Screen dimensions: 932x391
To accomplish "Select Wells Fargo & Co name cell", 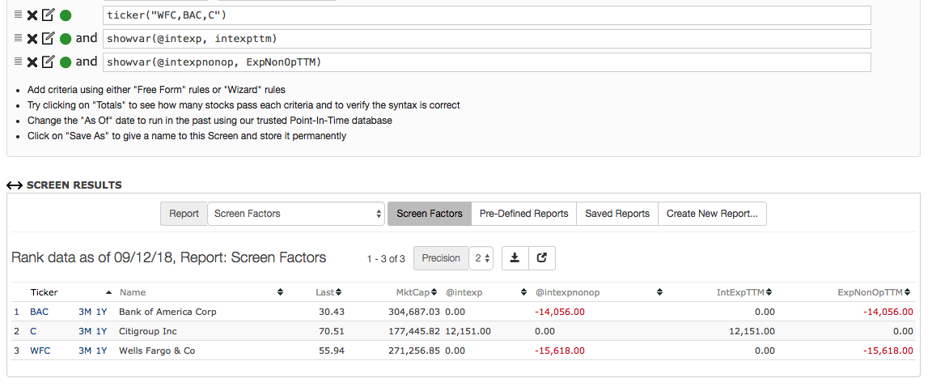I will (x=157, y=351).
